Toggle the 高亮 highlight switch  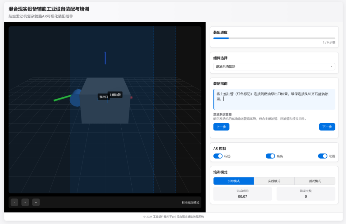click(270, 156)
